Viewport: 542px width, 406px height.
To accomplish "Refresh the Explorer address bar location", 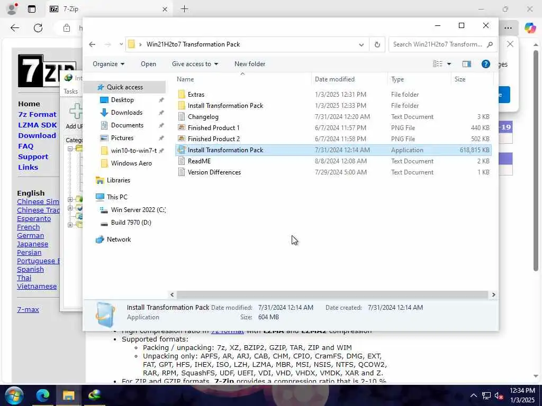I will tap(377, 44).
